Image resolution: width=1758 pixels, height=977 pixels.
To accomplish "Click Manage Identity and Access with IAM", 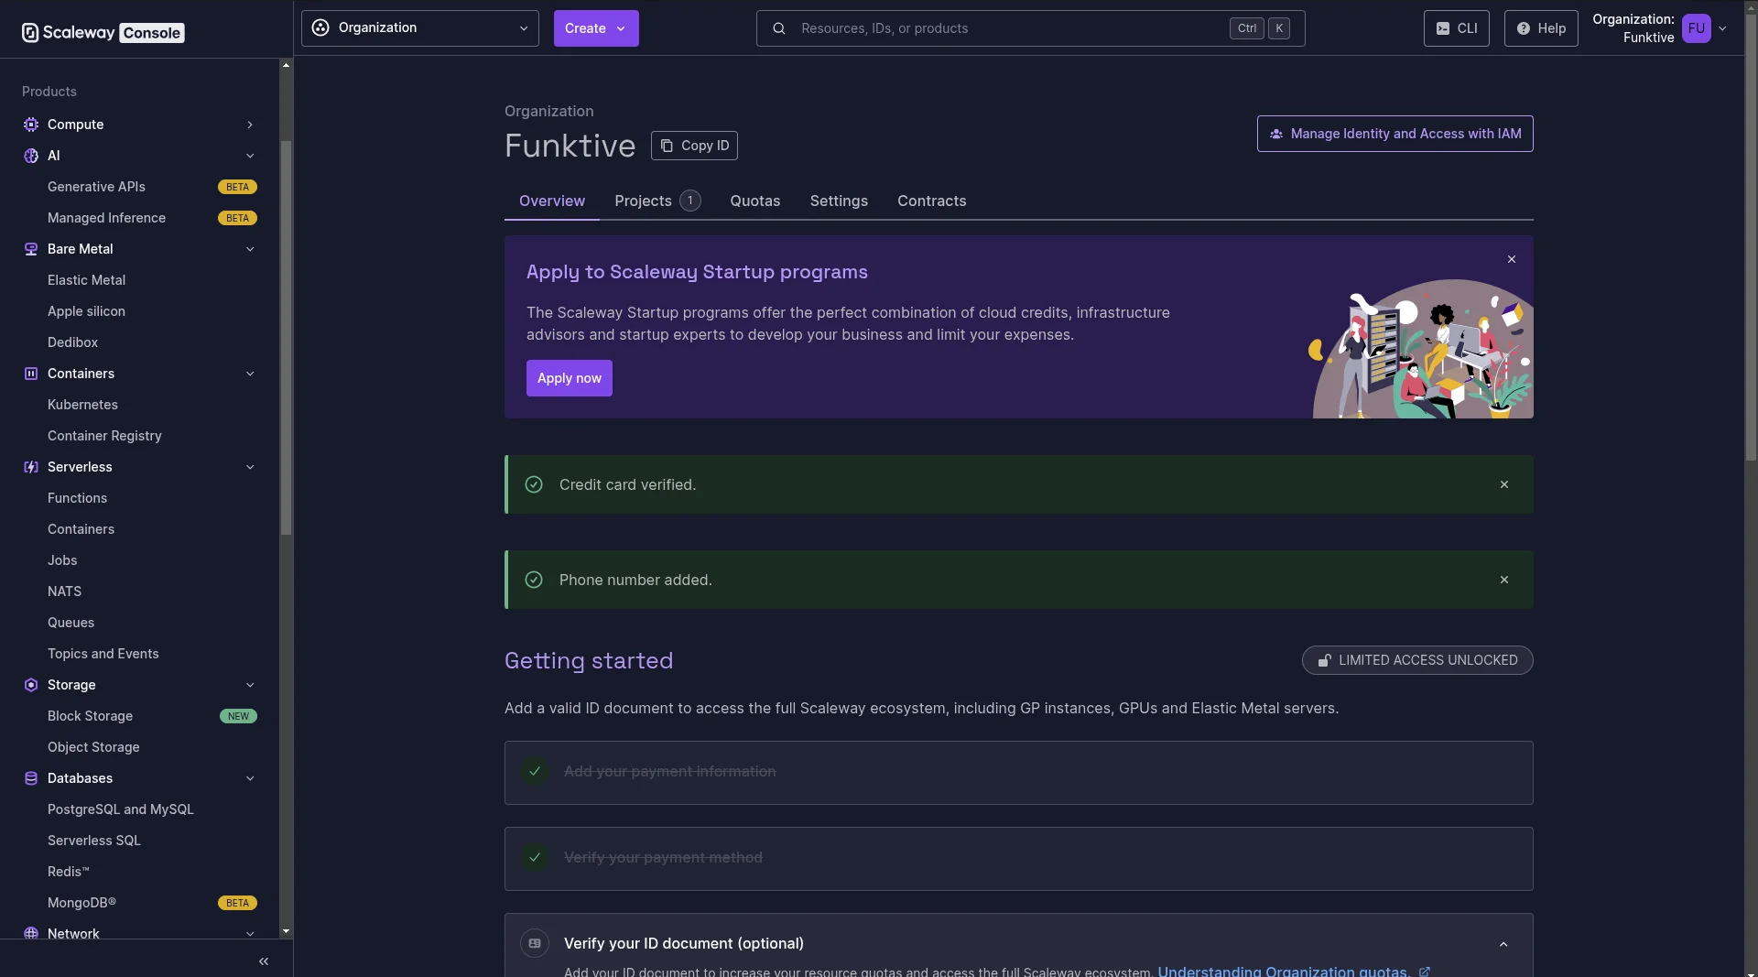I will pos(1395,134).
